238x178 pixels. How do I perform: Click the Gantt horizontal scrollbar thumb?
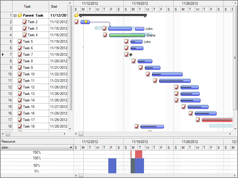click(x=81, y=134)
